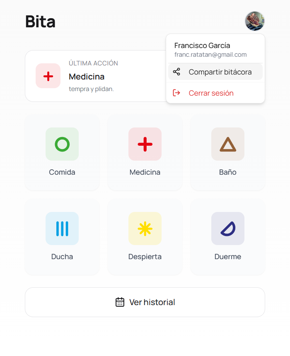Click the calendar icon in Ver historial
The image size is (290, 356).
pos(120,302)
